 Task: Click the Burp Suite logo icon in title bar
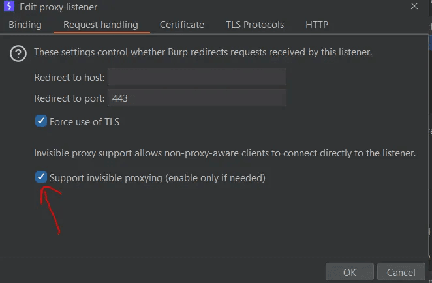pos(9,6)
